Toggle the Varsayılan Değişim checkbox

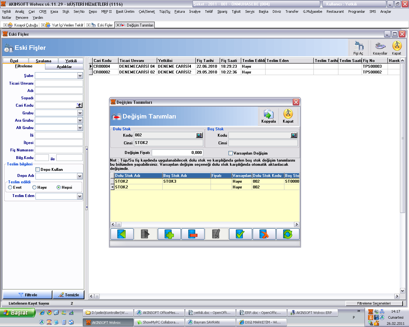click(230, 153)
